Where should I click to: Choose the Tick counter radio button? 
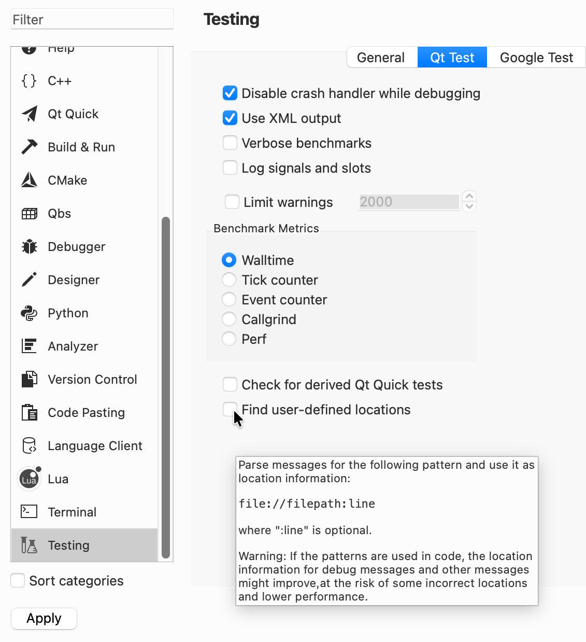tap(229, 280)
